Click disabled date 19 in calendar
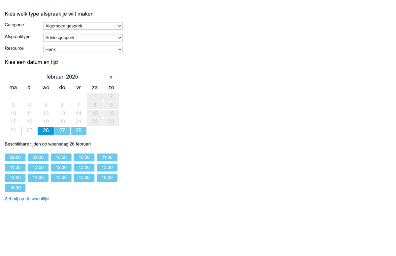This screenshot has width=396, height=256. 46,122
